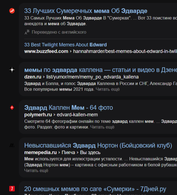Open '20 смешных мемов по саге «Сумерки»' result

pyautogui.click(x=95, y=189)
